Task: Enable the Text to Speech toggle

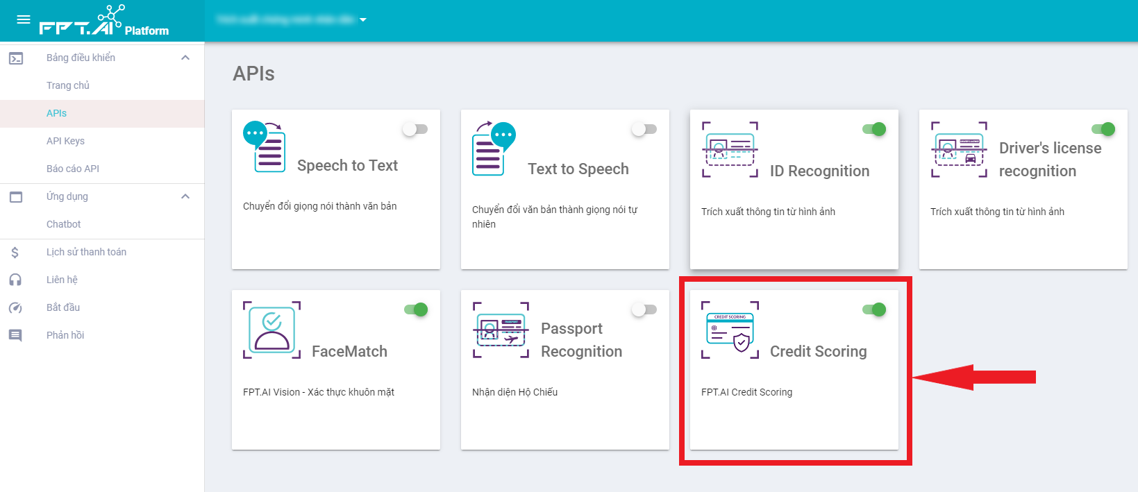Action: pyautogui.click(x=644, y=129)
